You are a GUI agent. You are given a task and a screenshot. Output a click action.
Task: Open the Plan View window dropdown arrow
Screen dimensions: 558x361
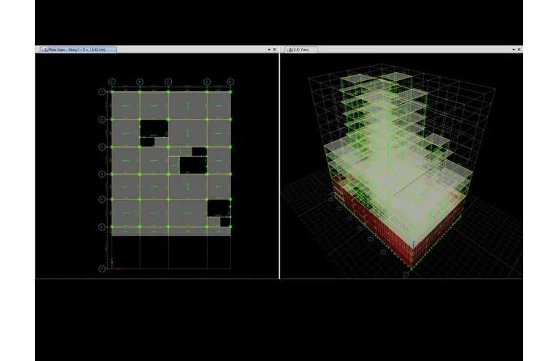(268, 50)
